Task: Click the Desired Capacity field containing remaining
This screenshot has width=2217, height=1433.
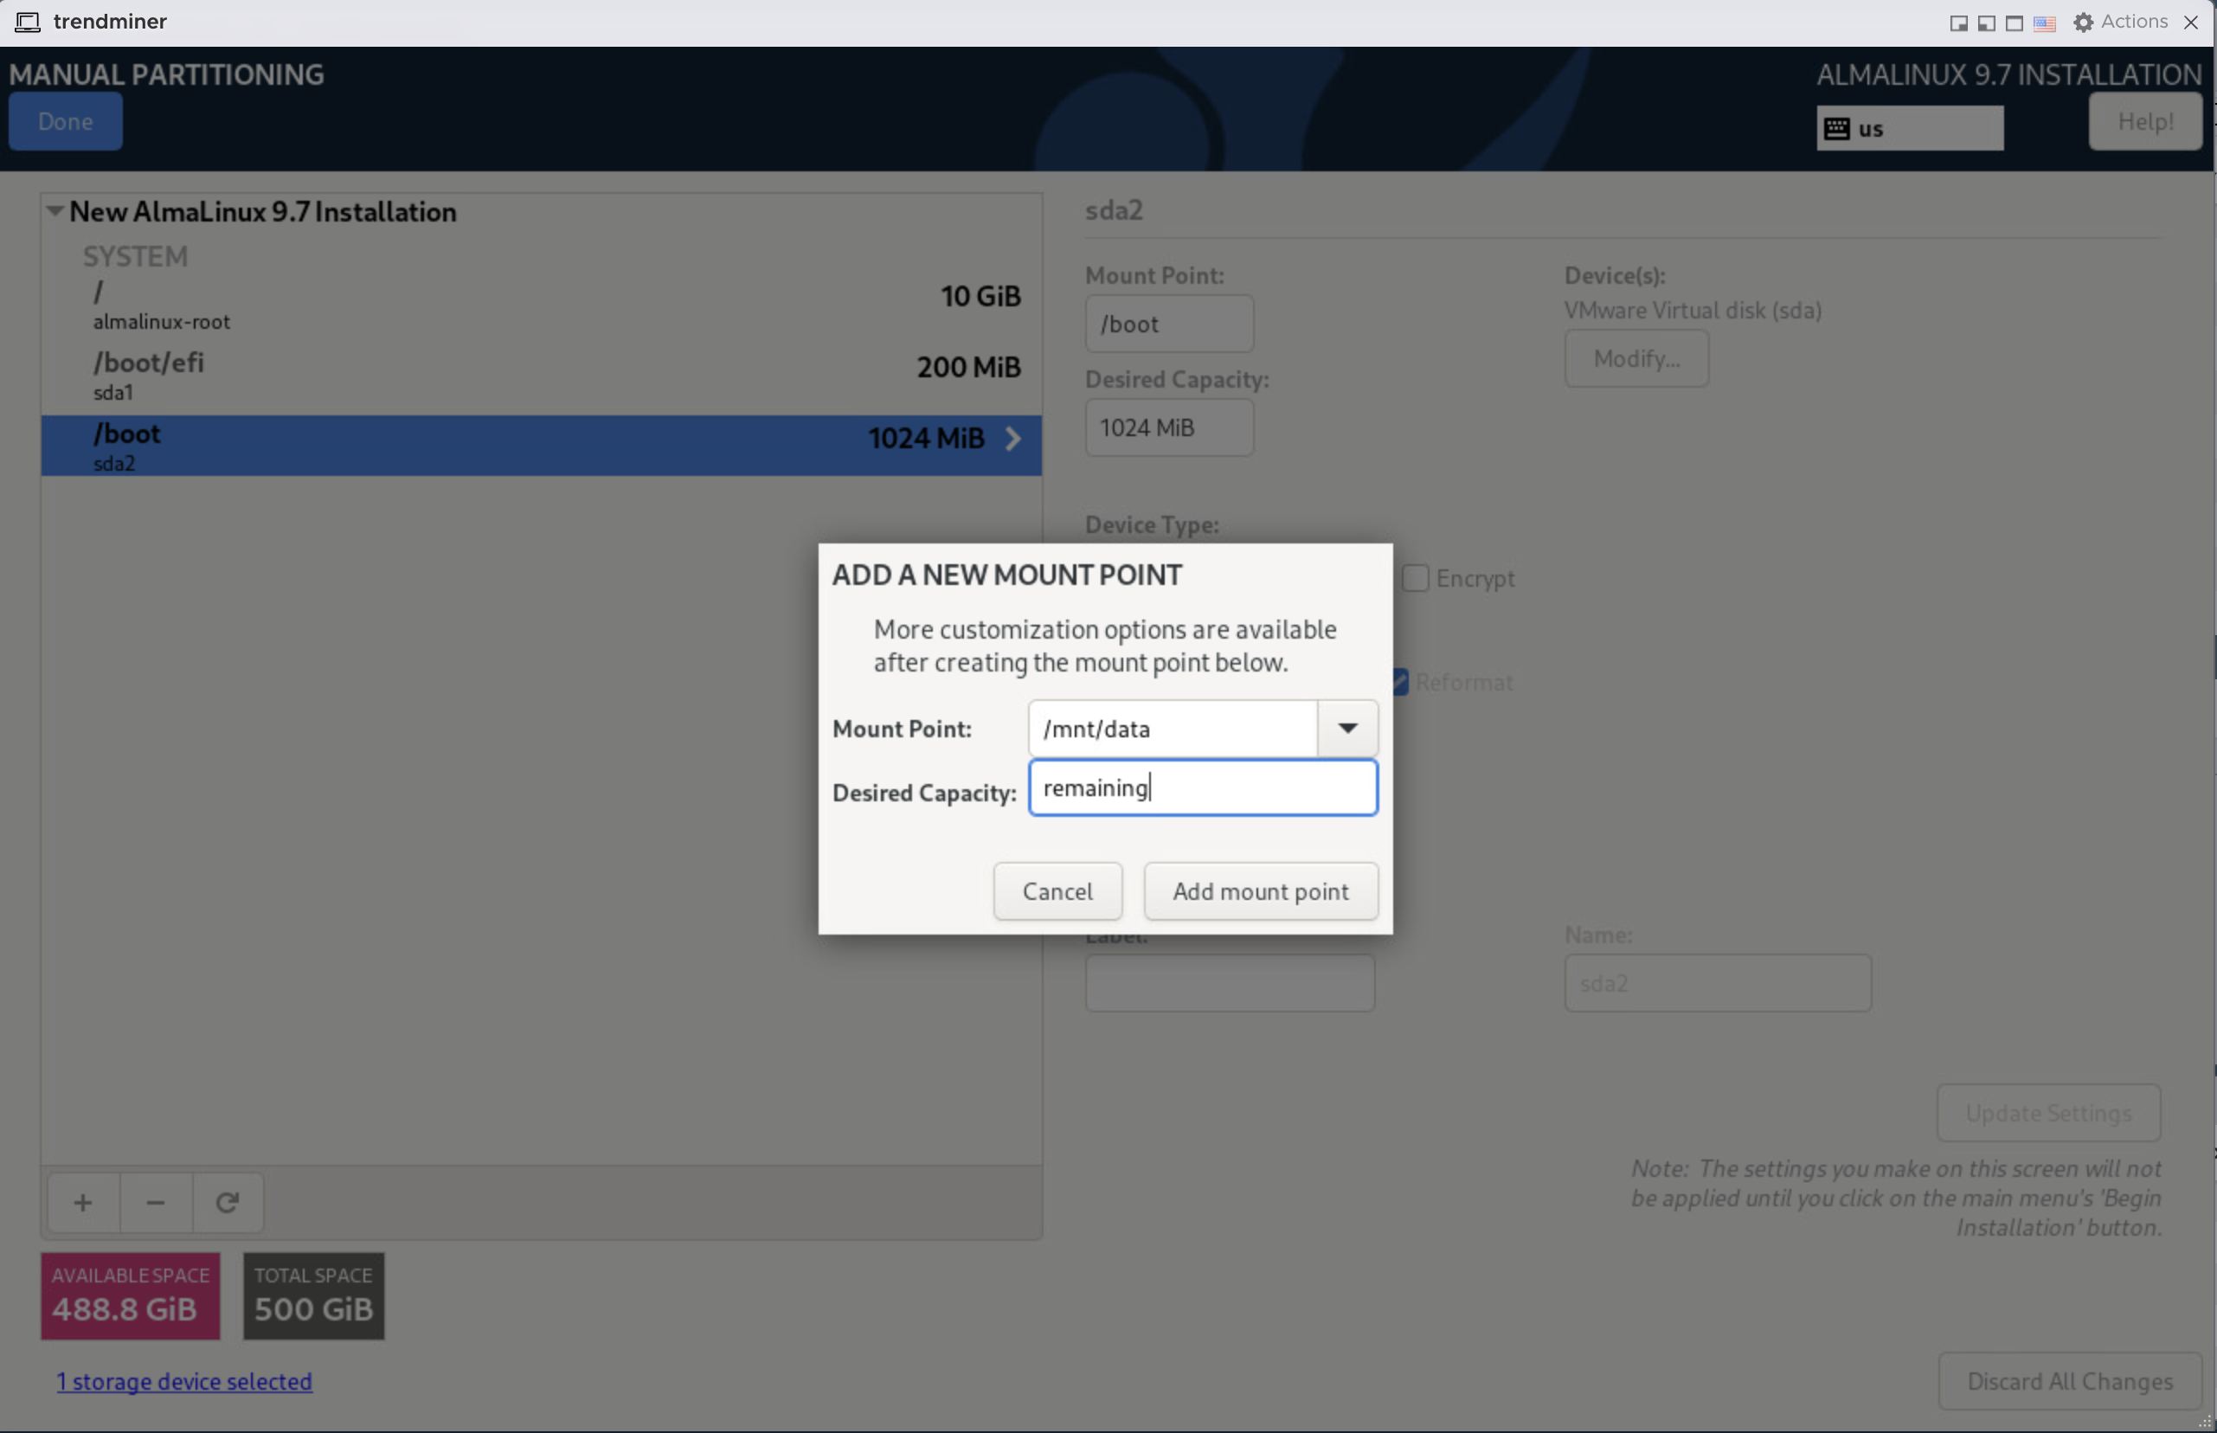Action: tap(1202, 788)
